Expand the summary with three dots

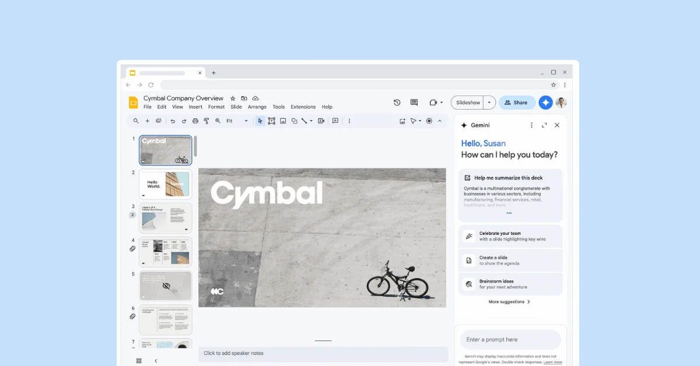point(509,213)
